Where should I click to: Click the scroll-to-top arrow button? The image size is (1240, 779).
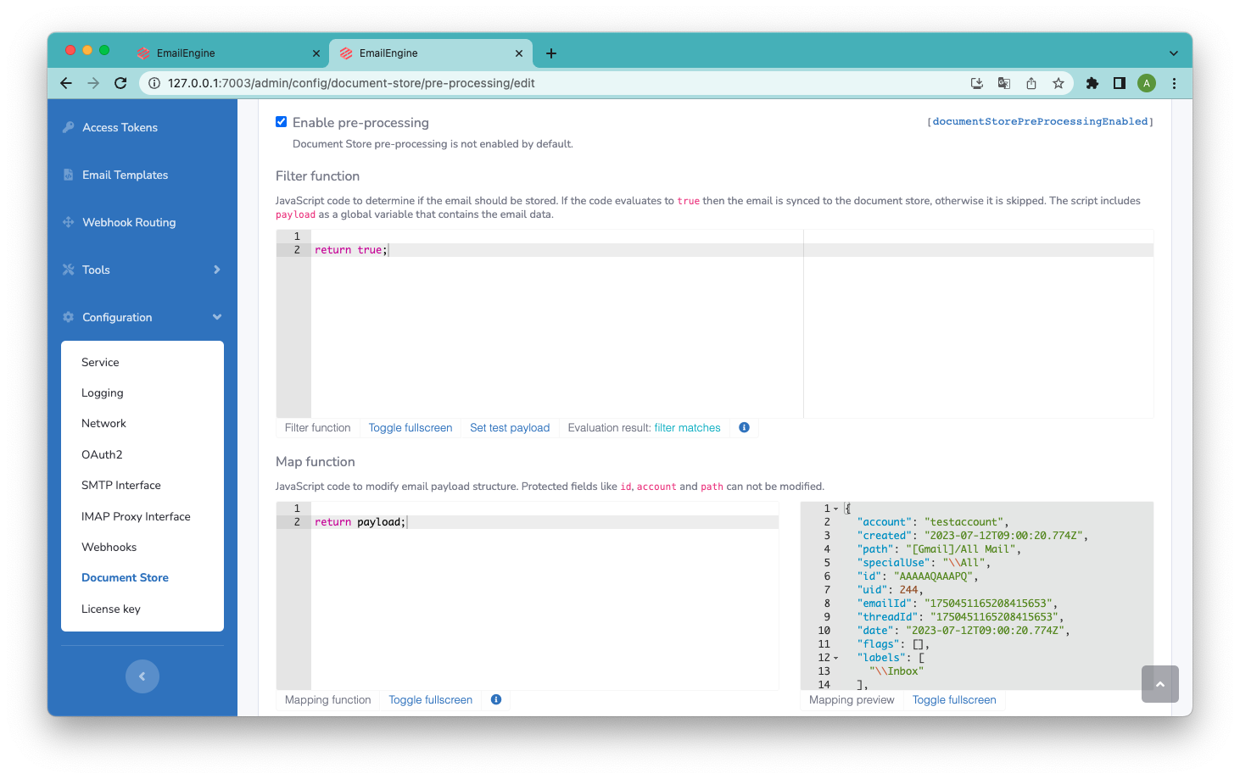point(1160,684)
